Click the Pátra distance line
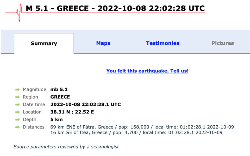 142,127
